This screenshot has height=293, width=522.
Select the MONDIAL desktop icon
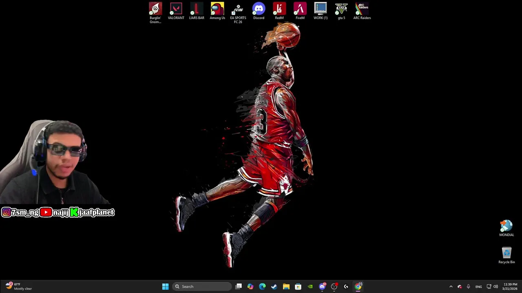click(507, 228)
